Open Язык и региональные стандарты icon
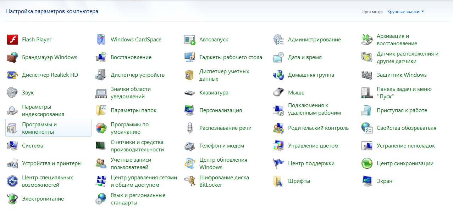The height and width of the screenshot is (214, 453). [101, 199]
